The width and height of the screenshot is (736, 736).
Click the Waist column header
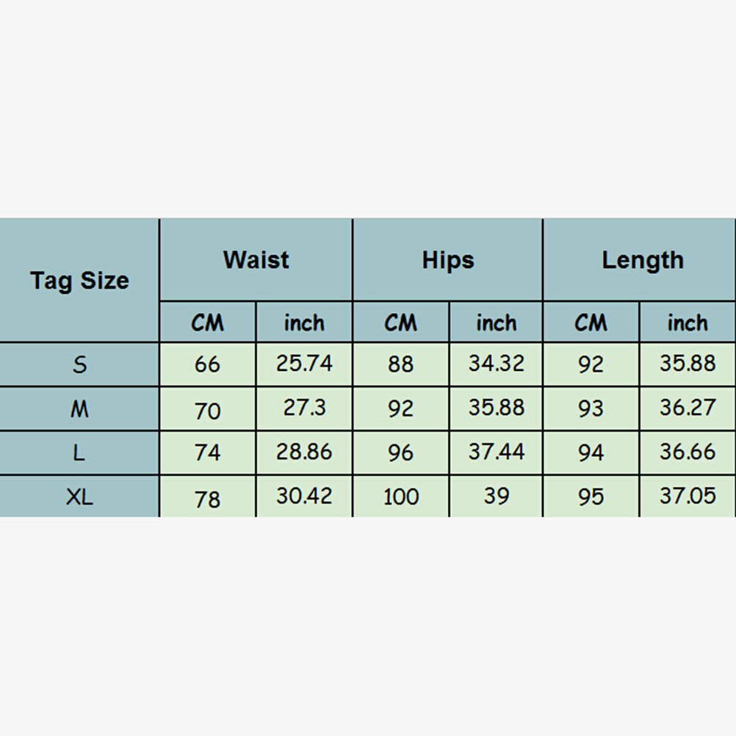tap(256, 260)
